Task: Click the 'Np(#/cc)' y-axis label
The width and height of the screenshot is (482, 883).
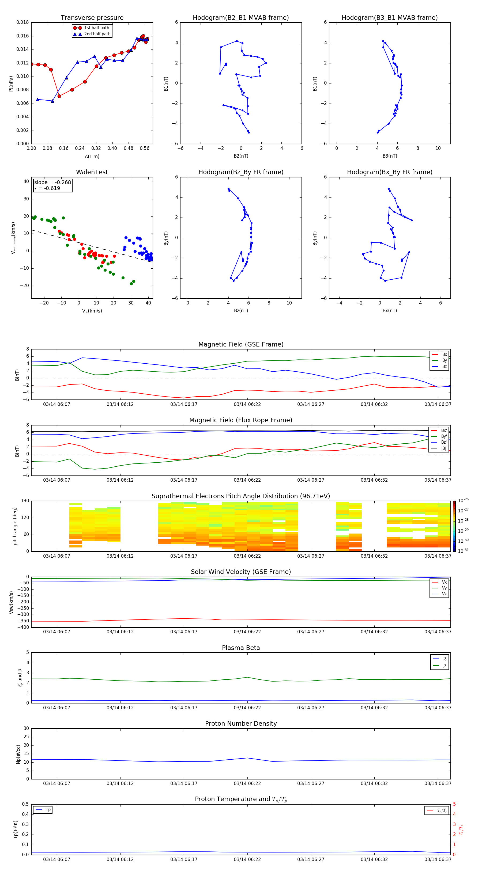Action: point(18,754)
